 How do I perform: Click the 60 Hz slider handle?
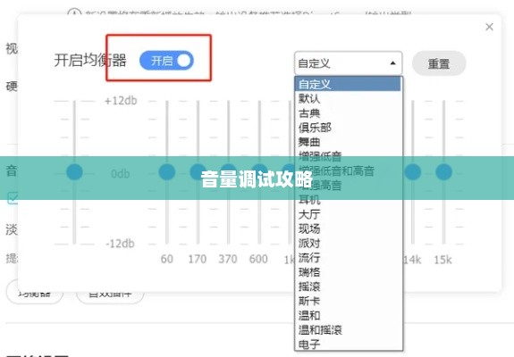tap(167, 172)
